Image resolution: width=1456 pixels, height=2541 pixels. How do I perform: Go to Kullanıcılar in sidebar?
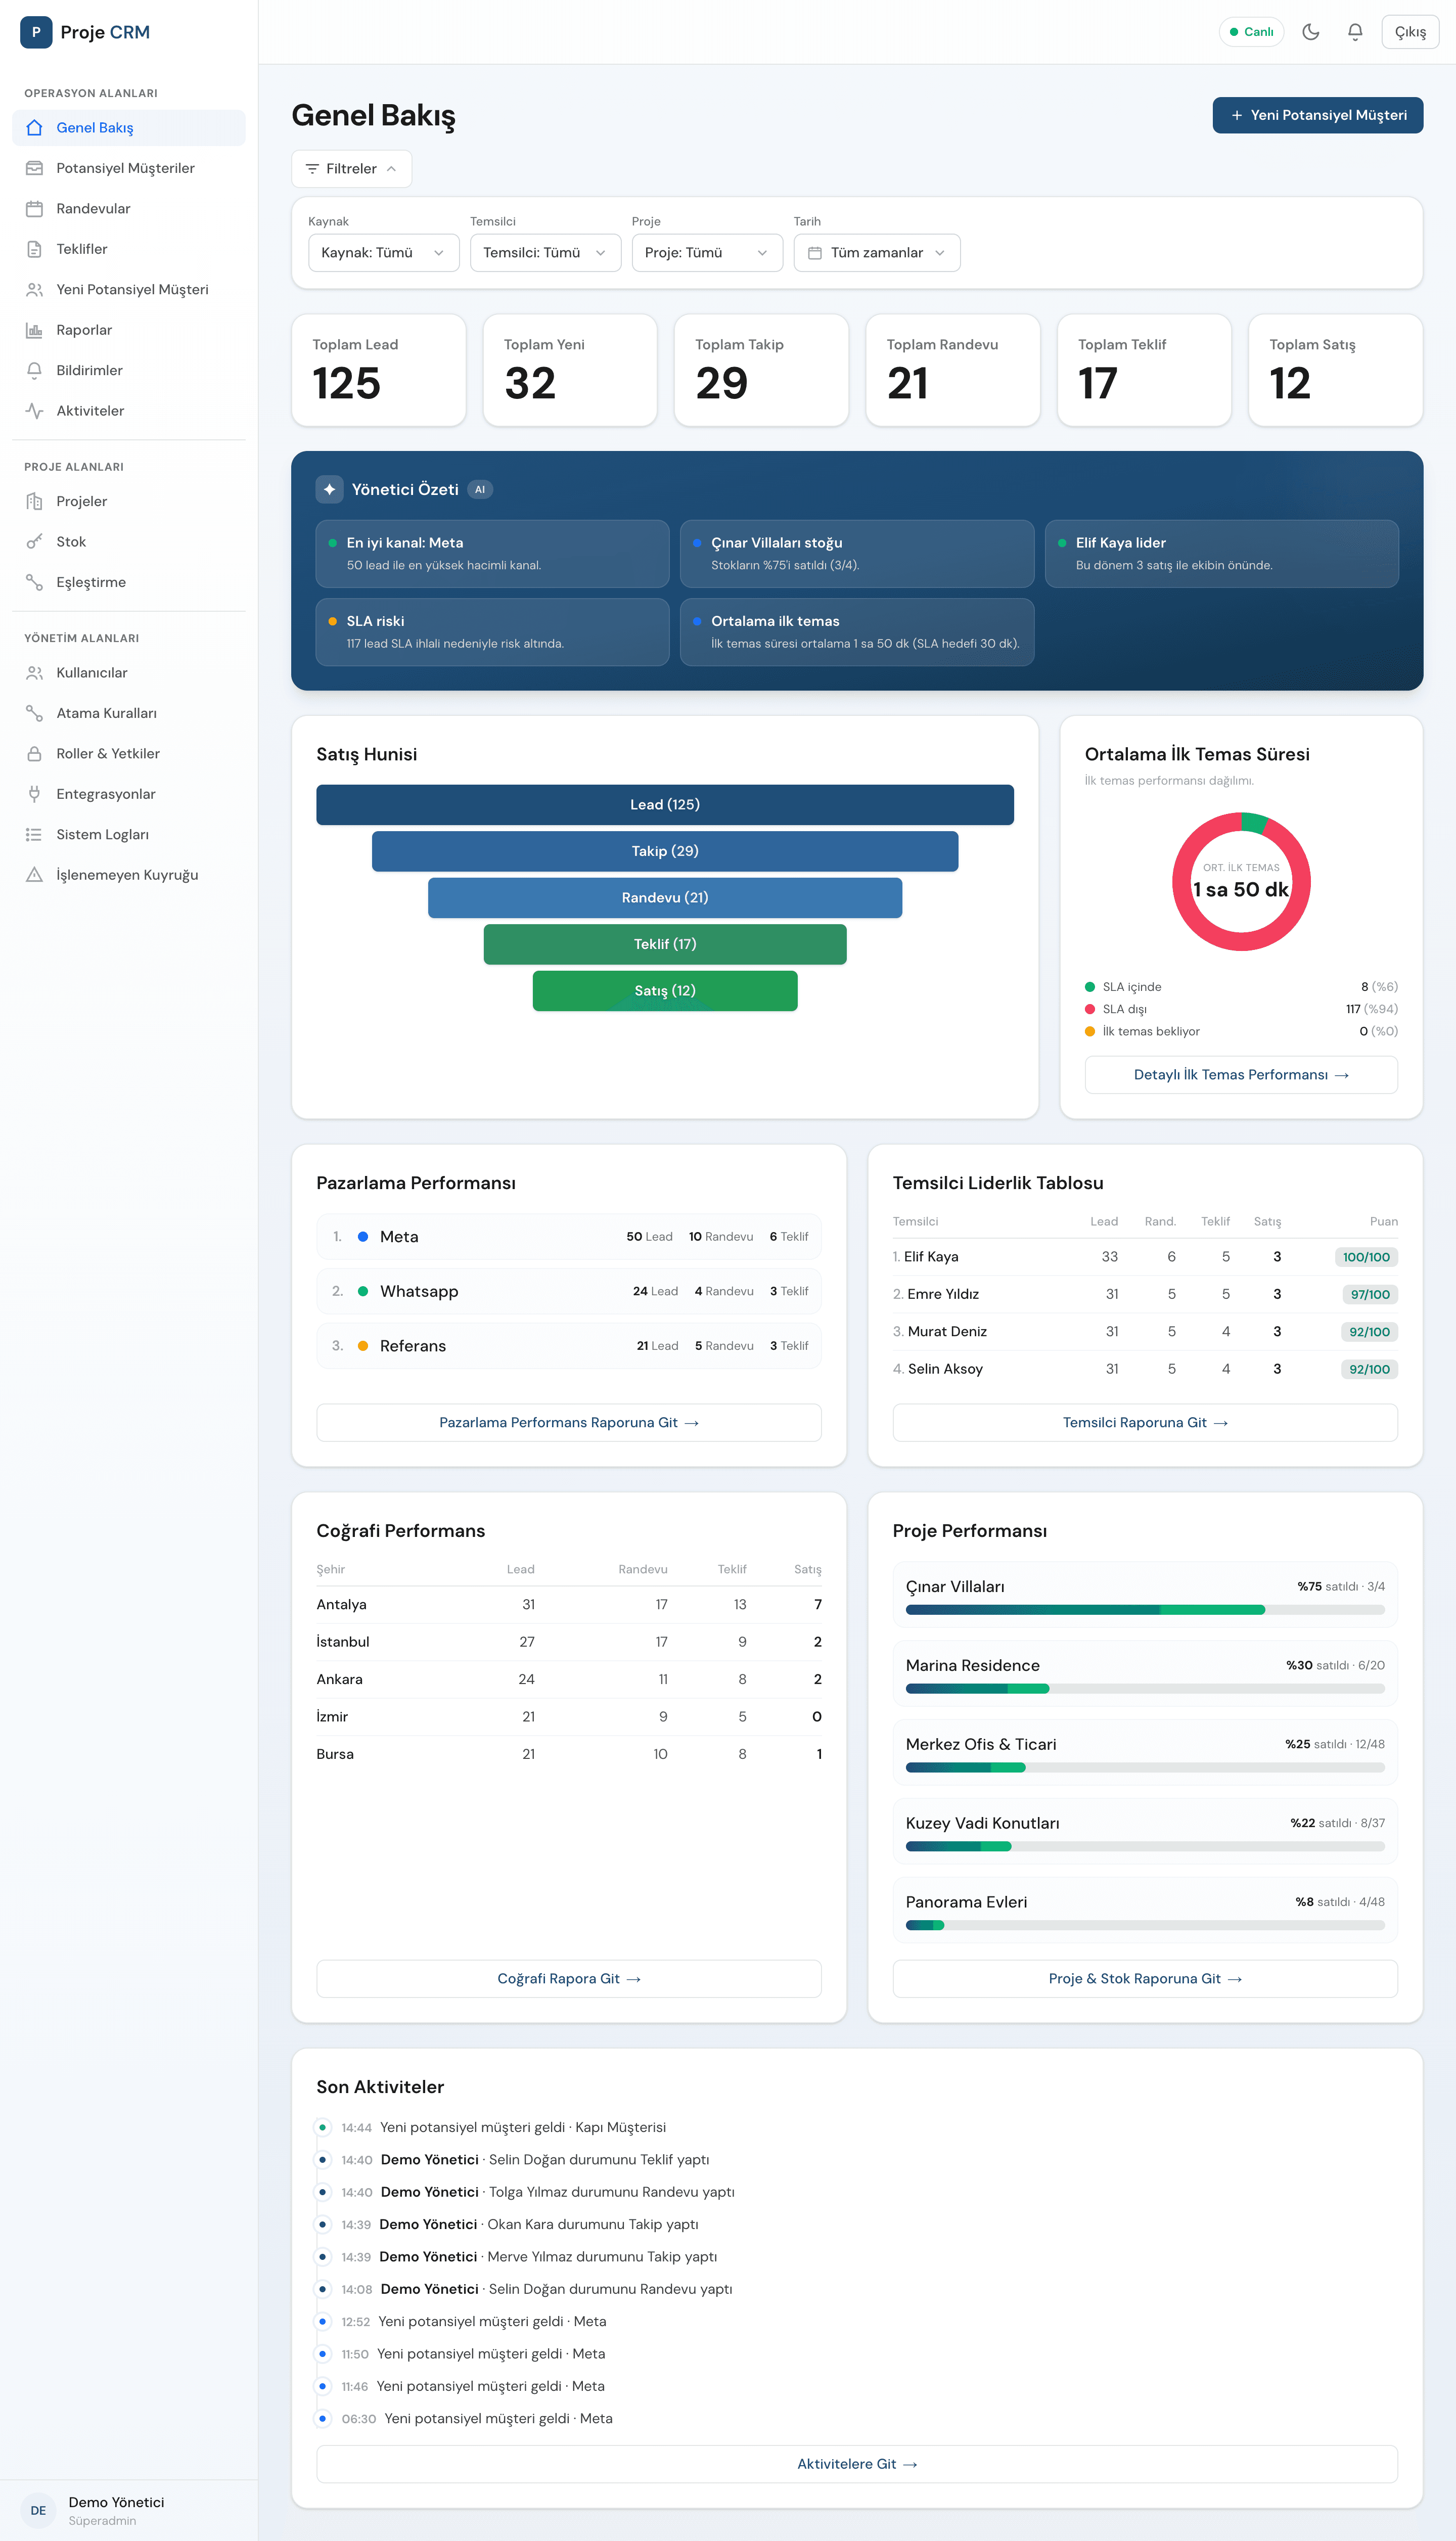pos(129,673)
